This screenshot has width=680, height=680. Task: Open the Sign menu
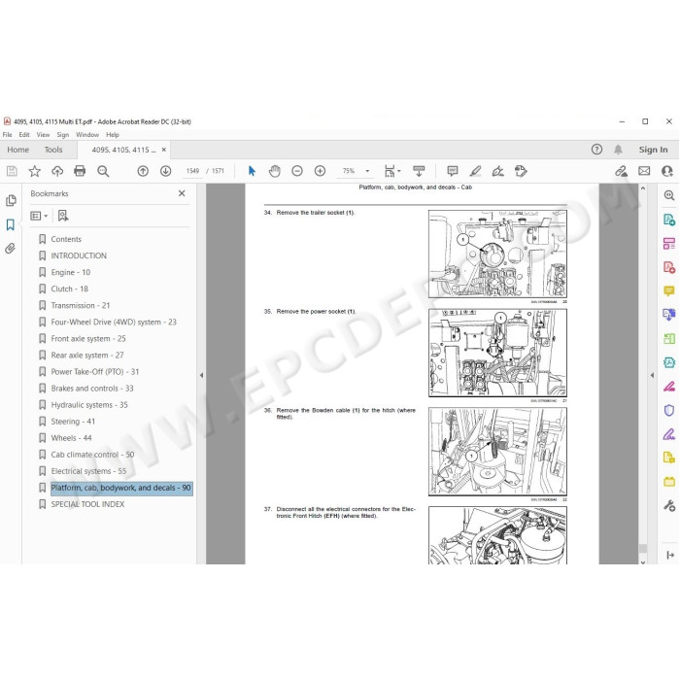tap(63, 135)
